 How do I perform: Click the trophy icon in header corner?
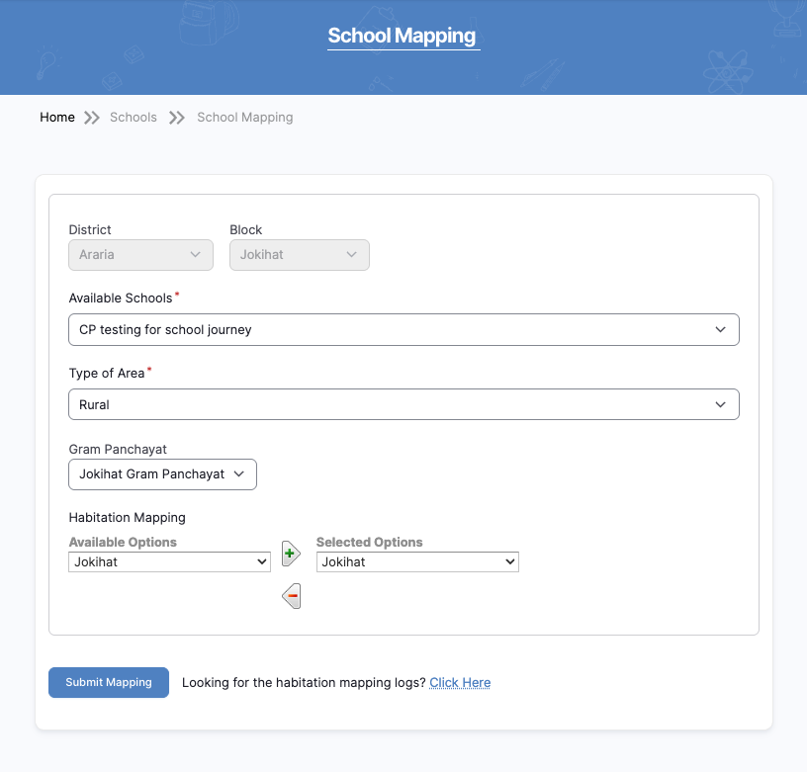click(x=788, y=22)
